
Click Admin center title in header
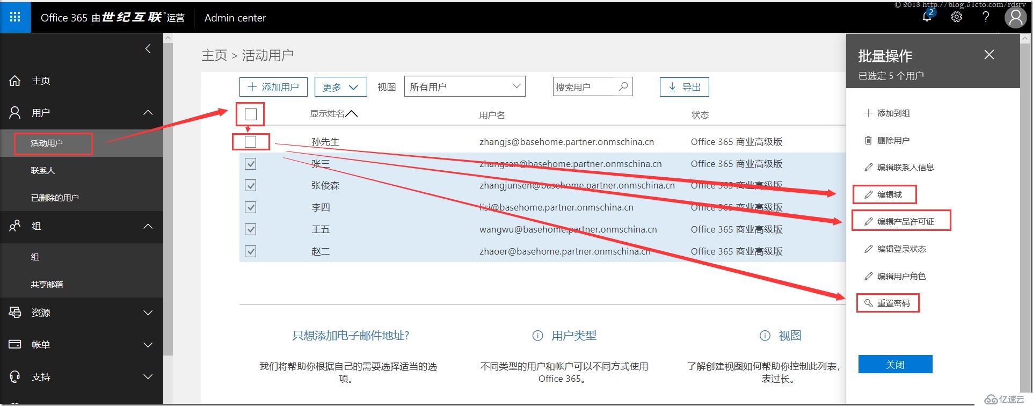[x=235, y=18]
